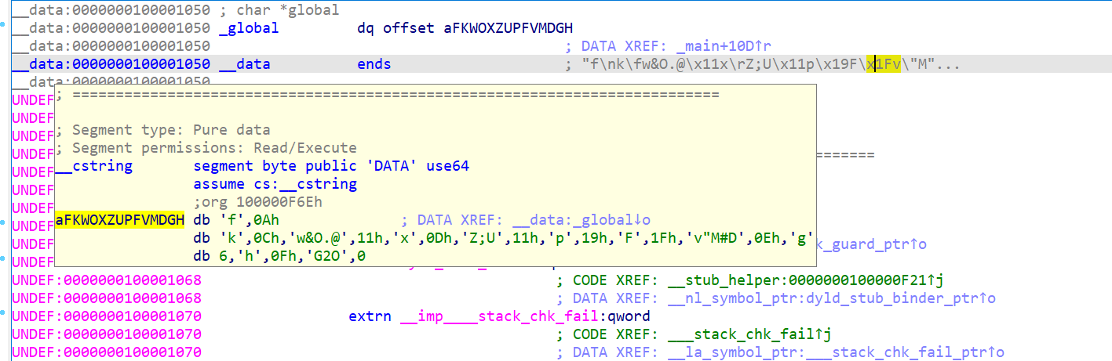The height and width of the screenshot is (361, 1112).
Task: Click the __data:0000000100001050 address on _global line
Action: click(x=111, y=28)
